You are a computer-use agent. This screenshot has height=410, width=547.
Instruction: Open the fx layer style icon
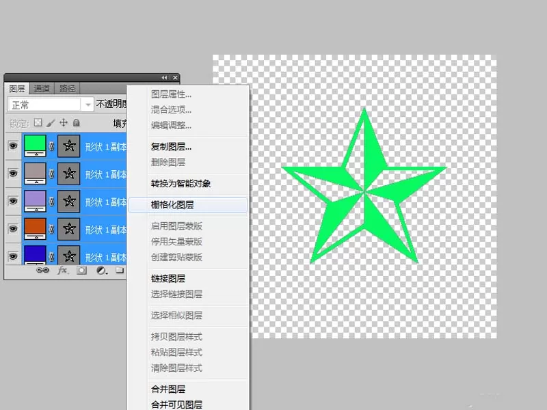coord(63,270)
